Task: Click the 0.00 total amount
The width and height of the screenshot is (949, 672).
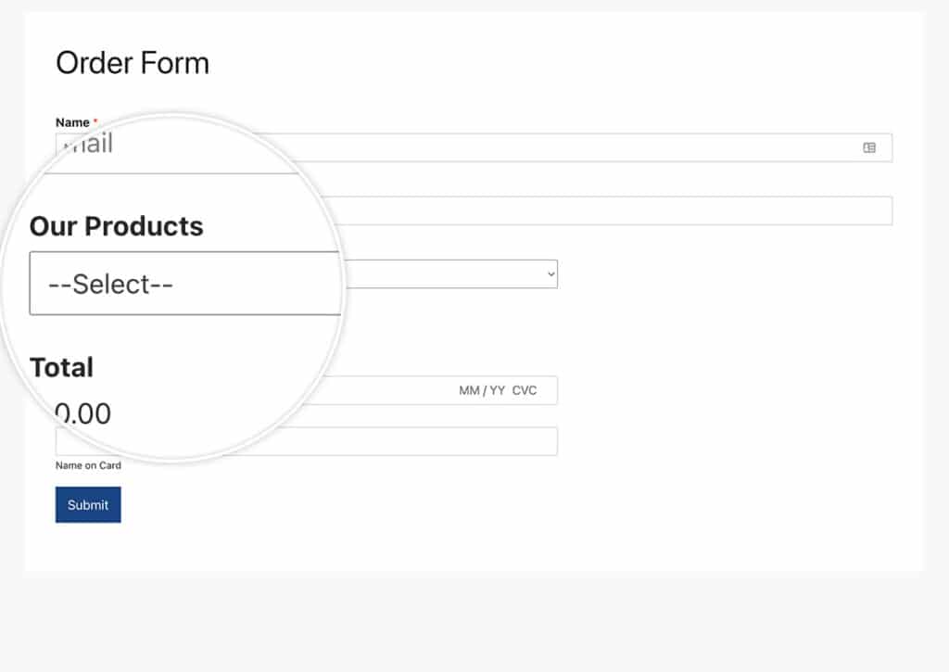Action: pyautogui.click(x=82, y=414)
